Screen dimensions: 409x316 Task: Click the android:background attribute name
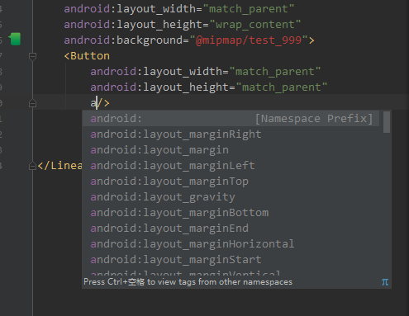click(x=123, y=40)
